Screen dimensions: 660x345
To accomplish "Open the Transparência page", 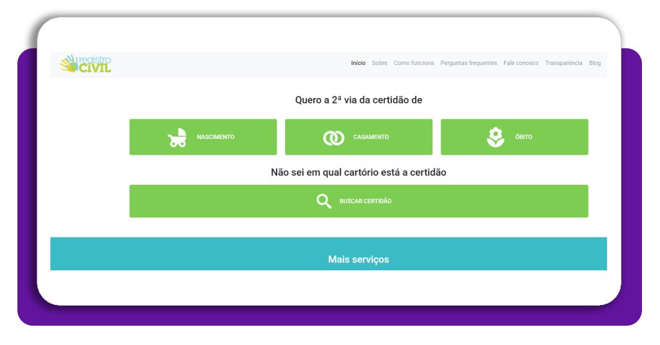I will (563, 63).
